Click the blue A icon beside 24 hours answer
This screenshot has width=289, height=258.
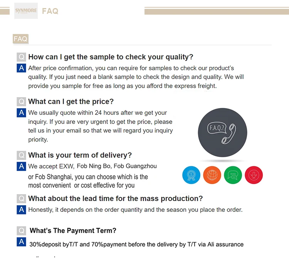(x=22, y=113)
